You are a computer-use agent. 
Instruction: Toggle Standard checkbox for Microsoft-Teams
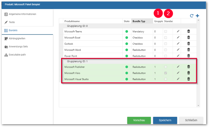tap(165, 32)
